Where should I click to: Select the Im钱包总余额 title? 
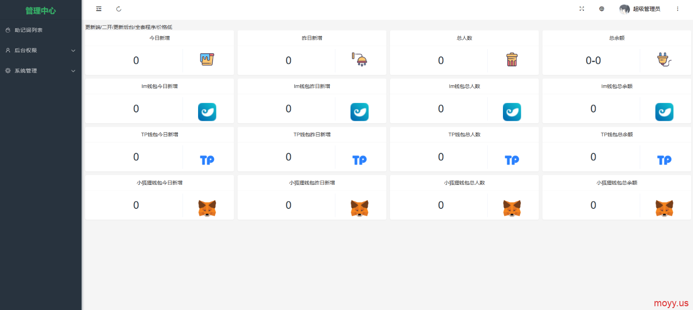click(617, 87)
